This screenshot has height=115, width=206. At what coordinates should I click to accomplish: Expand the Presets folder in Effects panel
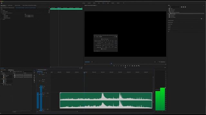coord(168,9)
